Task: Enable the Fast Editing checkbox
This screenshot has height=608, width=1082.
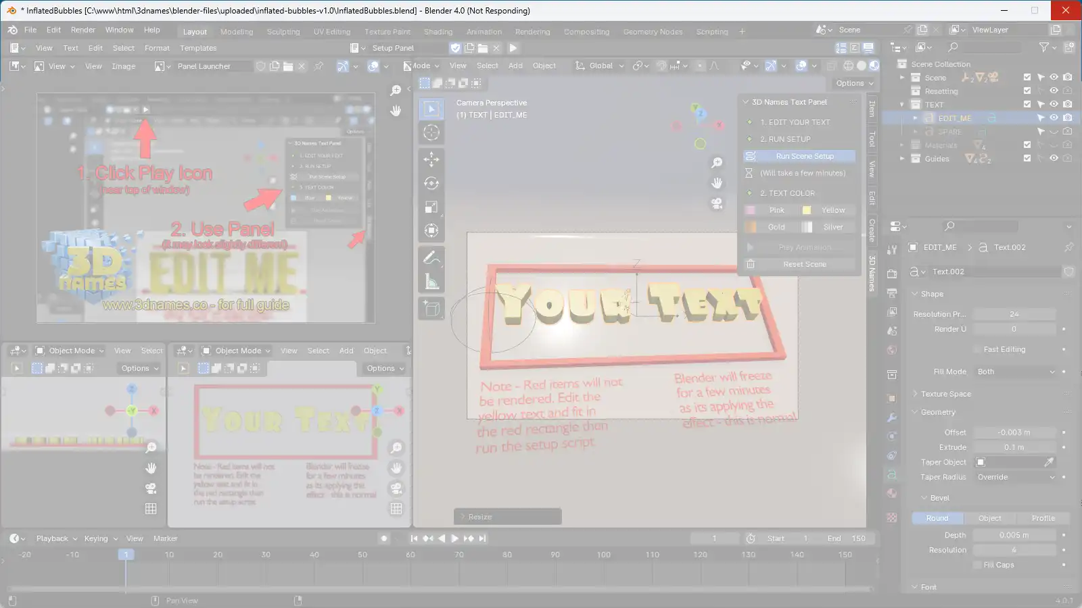Action: click(x=977, y=349)
